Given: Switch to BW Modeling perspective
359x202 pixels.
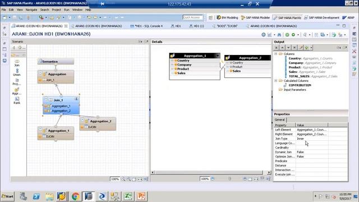Looking at the screenshot, I should pyautogui.click(x=227, y=17).
